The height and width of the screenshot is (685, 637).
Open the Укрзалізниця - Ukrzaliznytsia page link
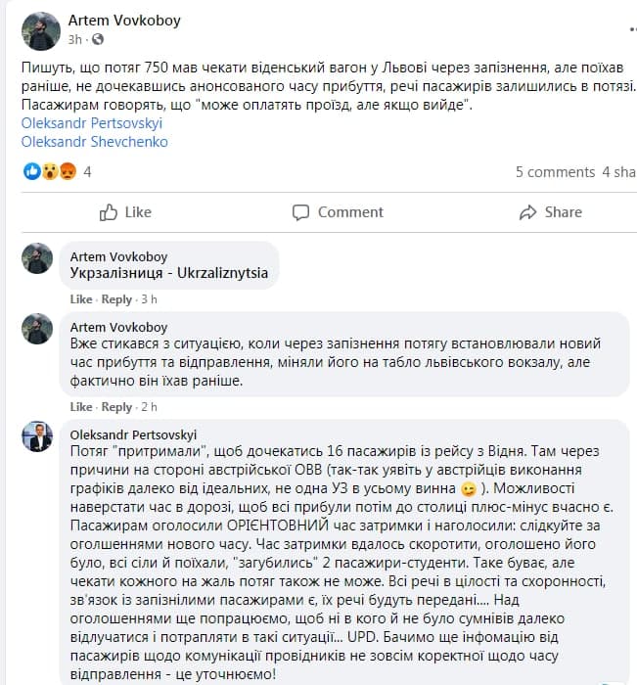pyautogui.click(x=169, y=273)
